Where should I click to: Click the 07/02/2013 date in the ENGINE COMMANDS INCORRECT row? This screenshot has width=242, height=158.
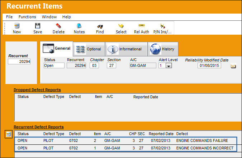161,148
